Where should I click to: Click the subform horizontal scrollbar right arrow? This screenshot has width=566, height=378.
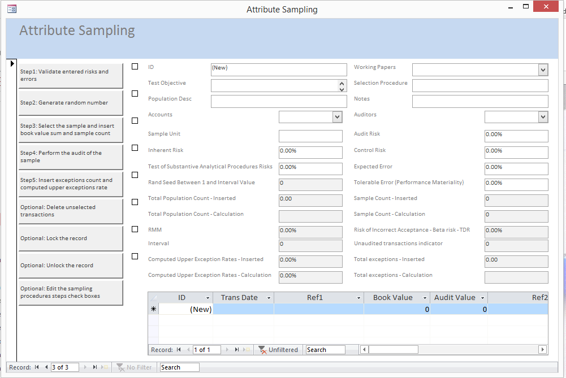click(542, 350)
